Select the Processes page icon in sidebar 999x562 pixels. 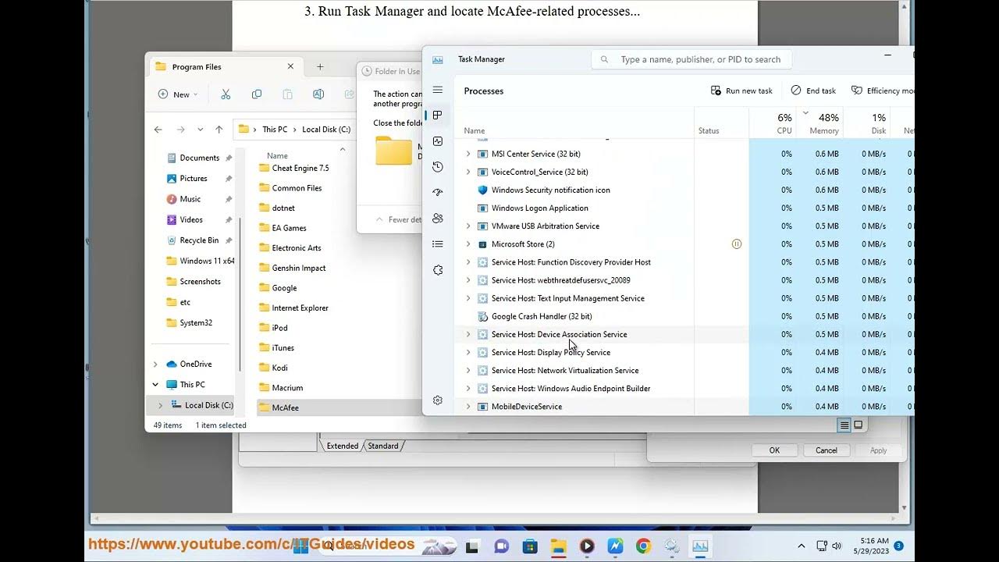pyautogui.click(x=437, y=116)
